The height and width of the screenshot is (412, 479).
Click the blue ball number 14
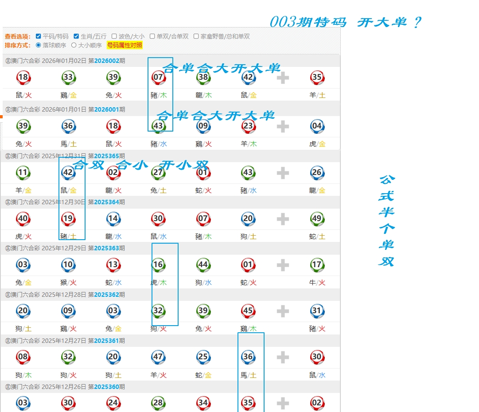tap(113, 218)
